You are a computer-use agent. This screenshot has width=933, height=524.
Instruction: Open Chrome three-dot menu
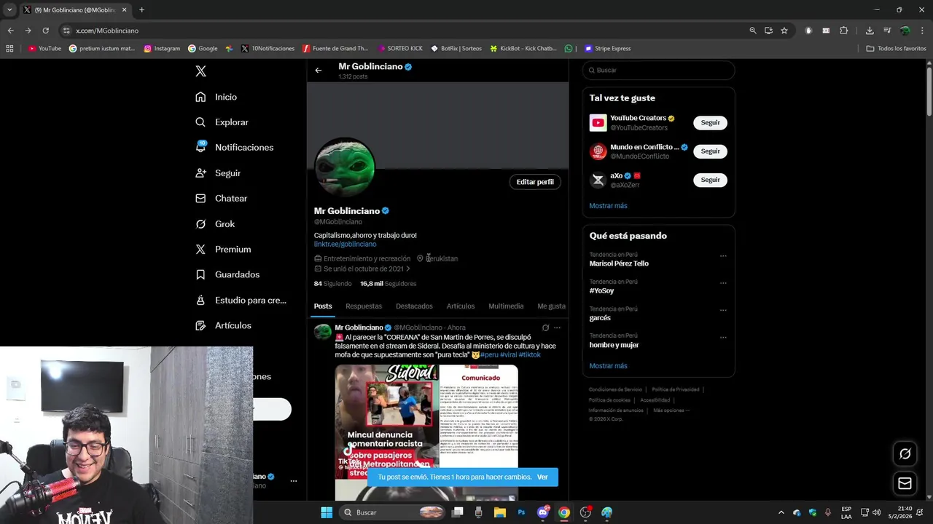click(x=923, y=31)
